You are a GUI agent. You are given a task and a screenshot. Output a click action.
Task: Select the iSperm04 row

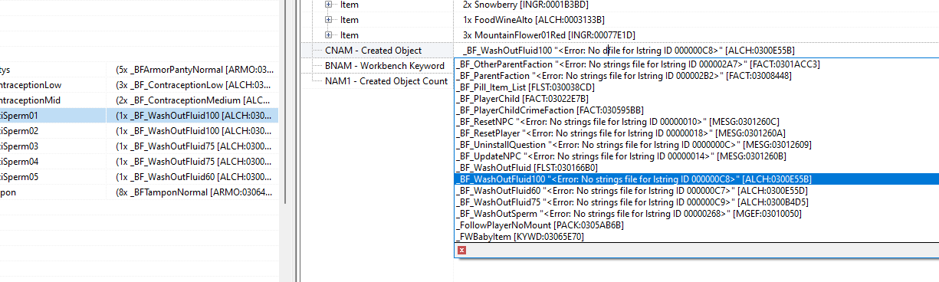tap(139, 162)
